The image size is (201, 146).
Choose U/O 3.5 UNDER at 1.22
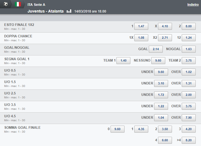[161, 106]
